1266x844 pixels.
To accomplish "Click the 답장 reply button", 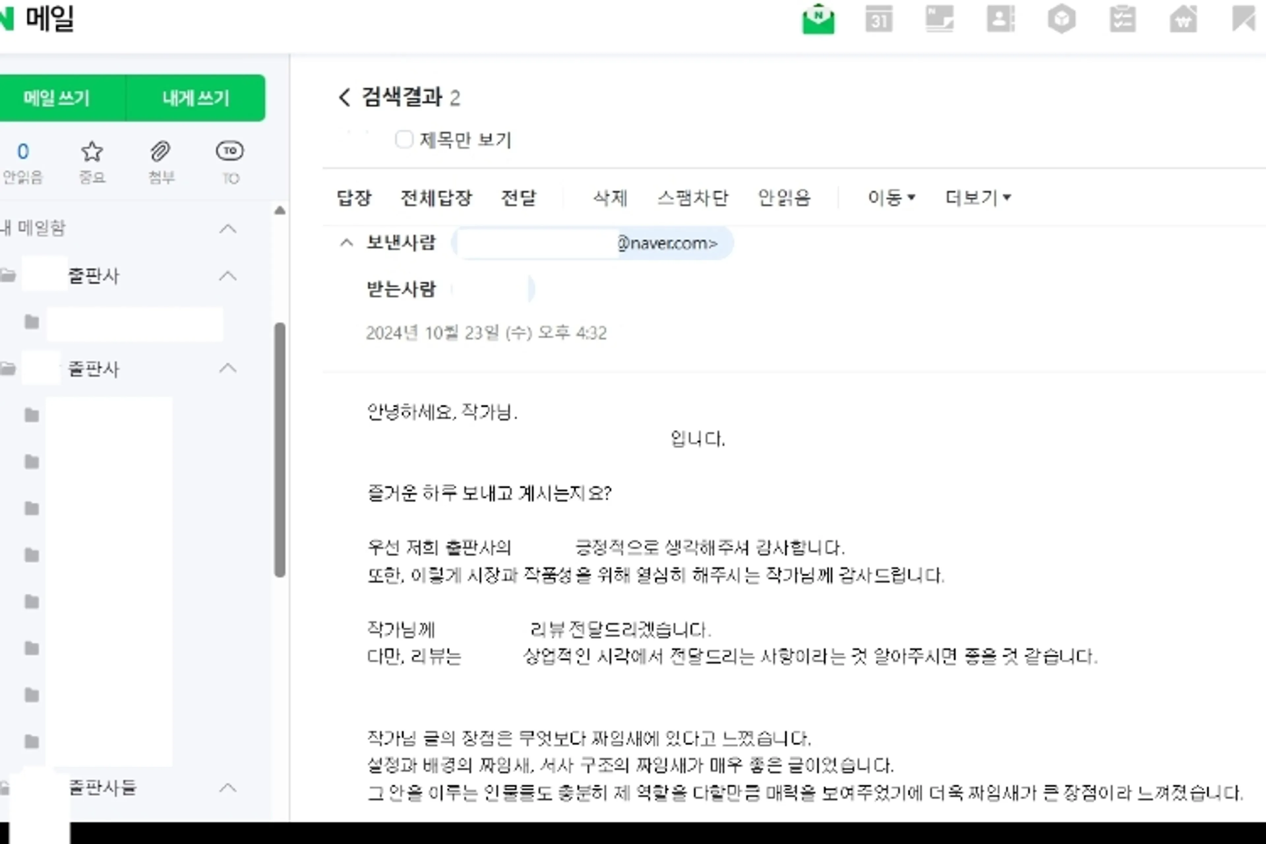I will (x=354, y=197).
